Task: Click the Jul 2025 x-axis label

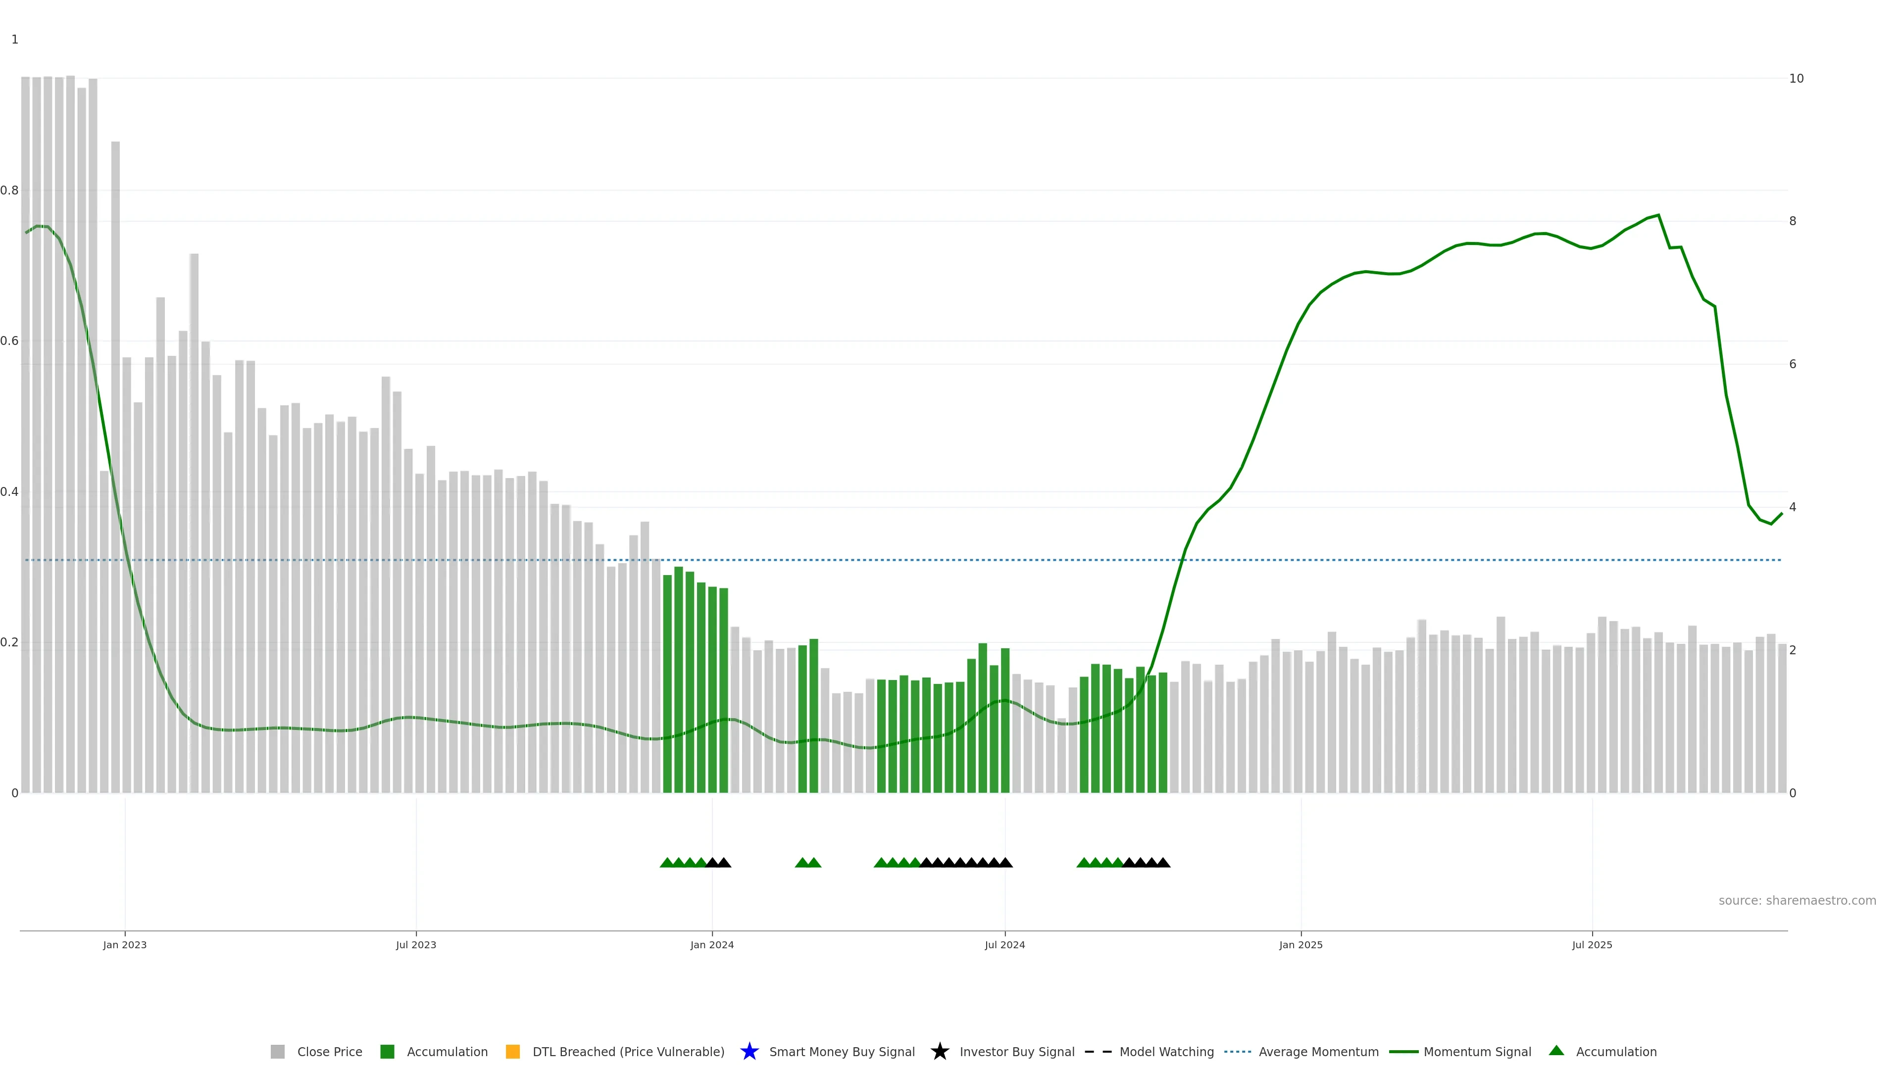Action: pos(1592,944)
